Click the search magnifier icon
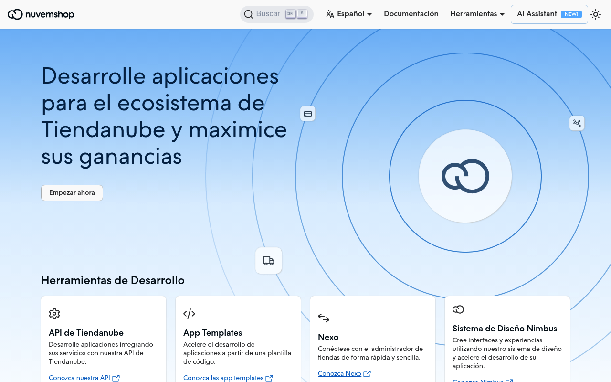The height and width of the screenshot is (382, 611). click(x=249, y=14)
